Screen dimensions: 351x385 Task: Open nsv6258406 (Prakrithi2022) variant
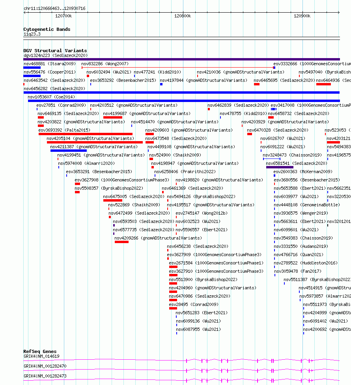click(185, 172)
